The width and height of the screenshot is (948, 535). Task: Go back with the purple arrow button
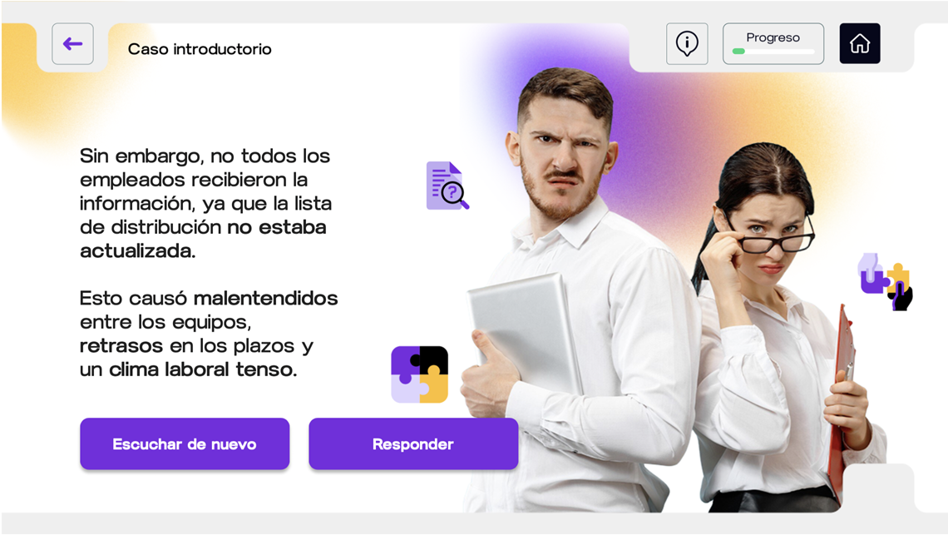(x=72, y=43)
